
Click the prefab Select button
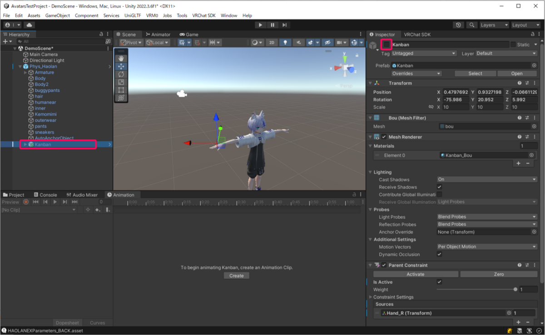click(476, 73)
